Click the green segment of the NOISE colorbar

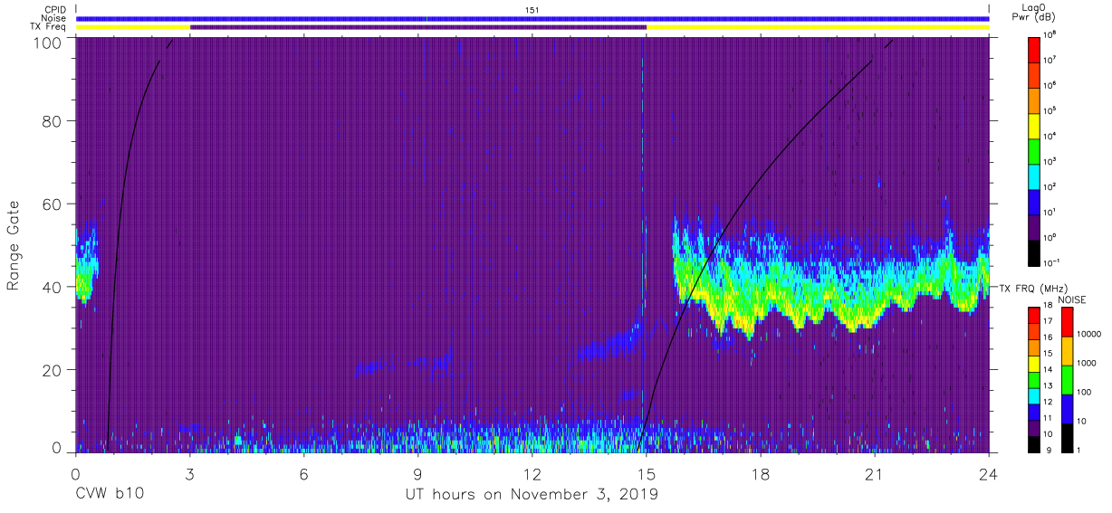tap(1067, 380)
